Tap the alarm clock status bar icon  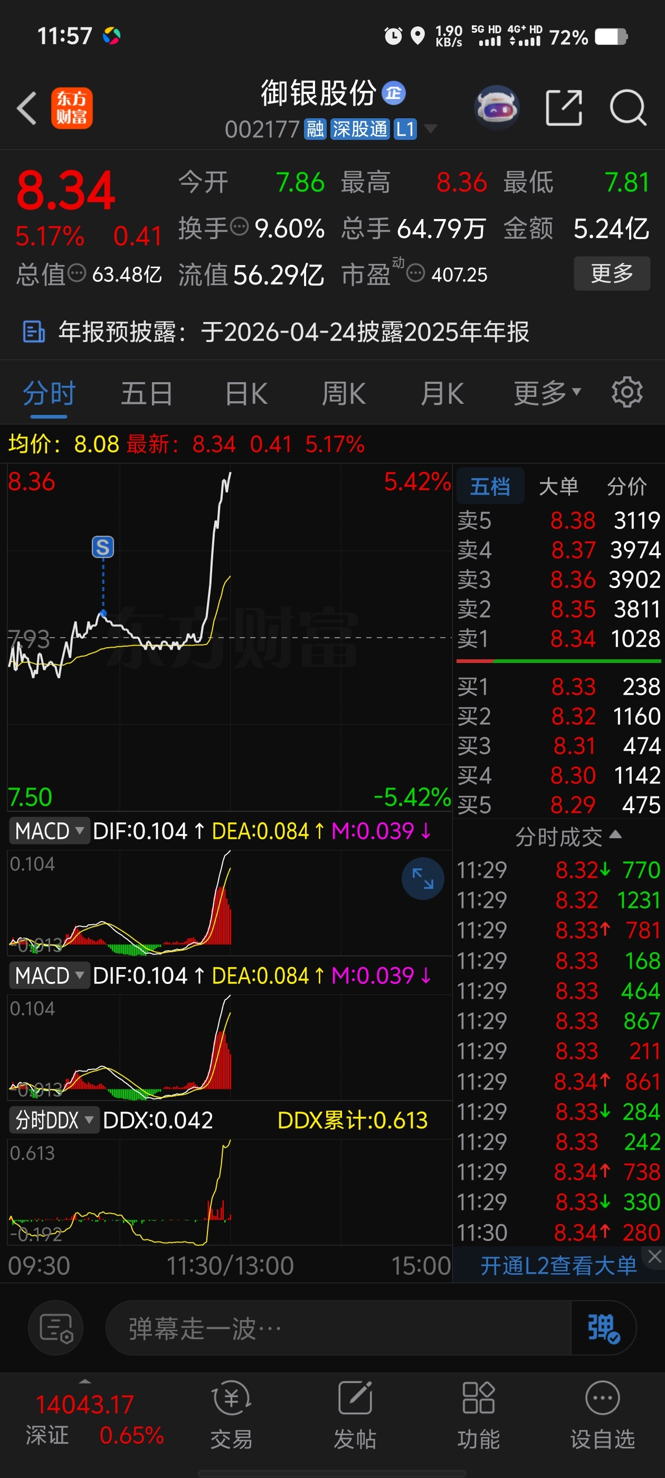(393, 36)
